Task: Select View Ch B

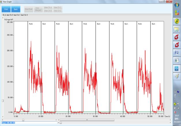Action: [48, 11]
